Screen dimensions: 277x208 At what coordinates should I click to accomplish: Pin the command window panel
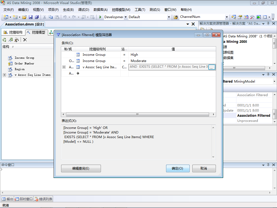tap(268, 165)
